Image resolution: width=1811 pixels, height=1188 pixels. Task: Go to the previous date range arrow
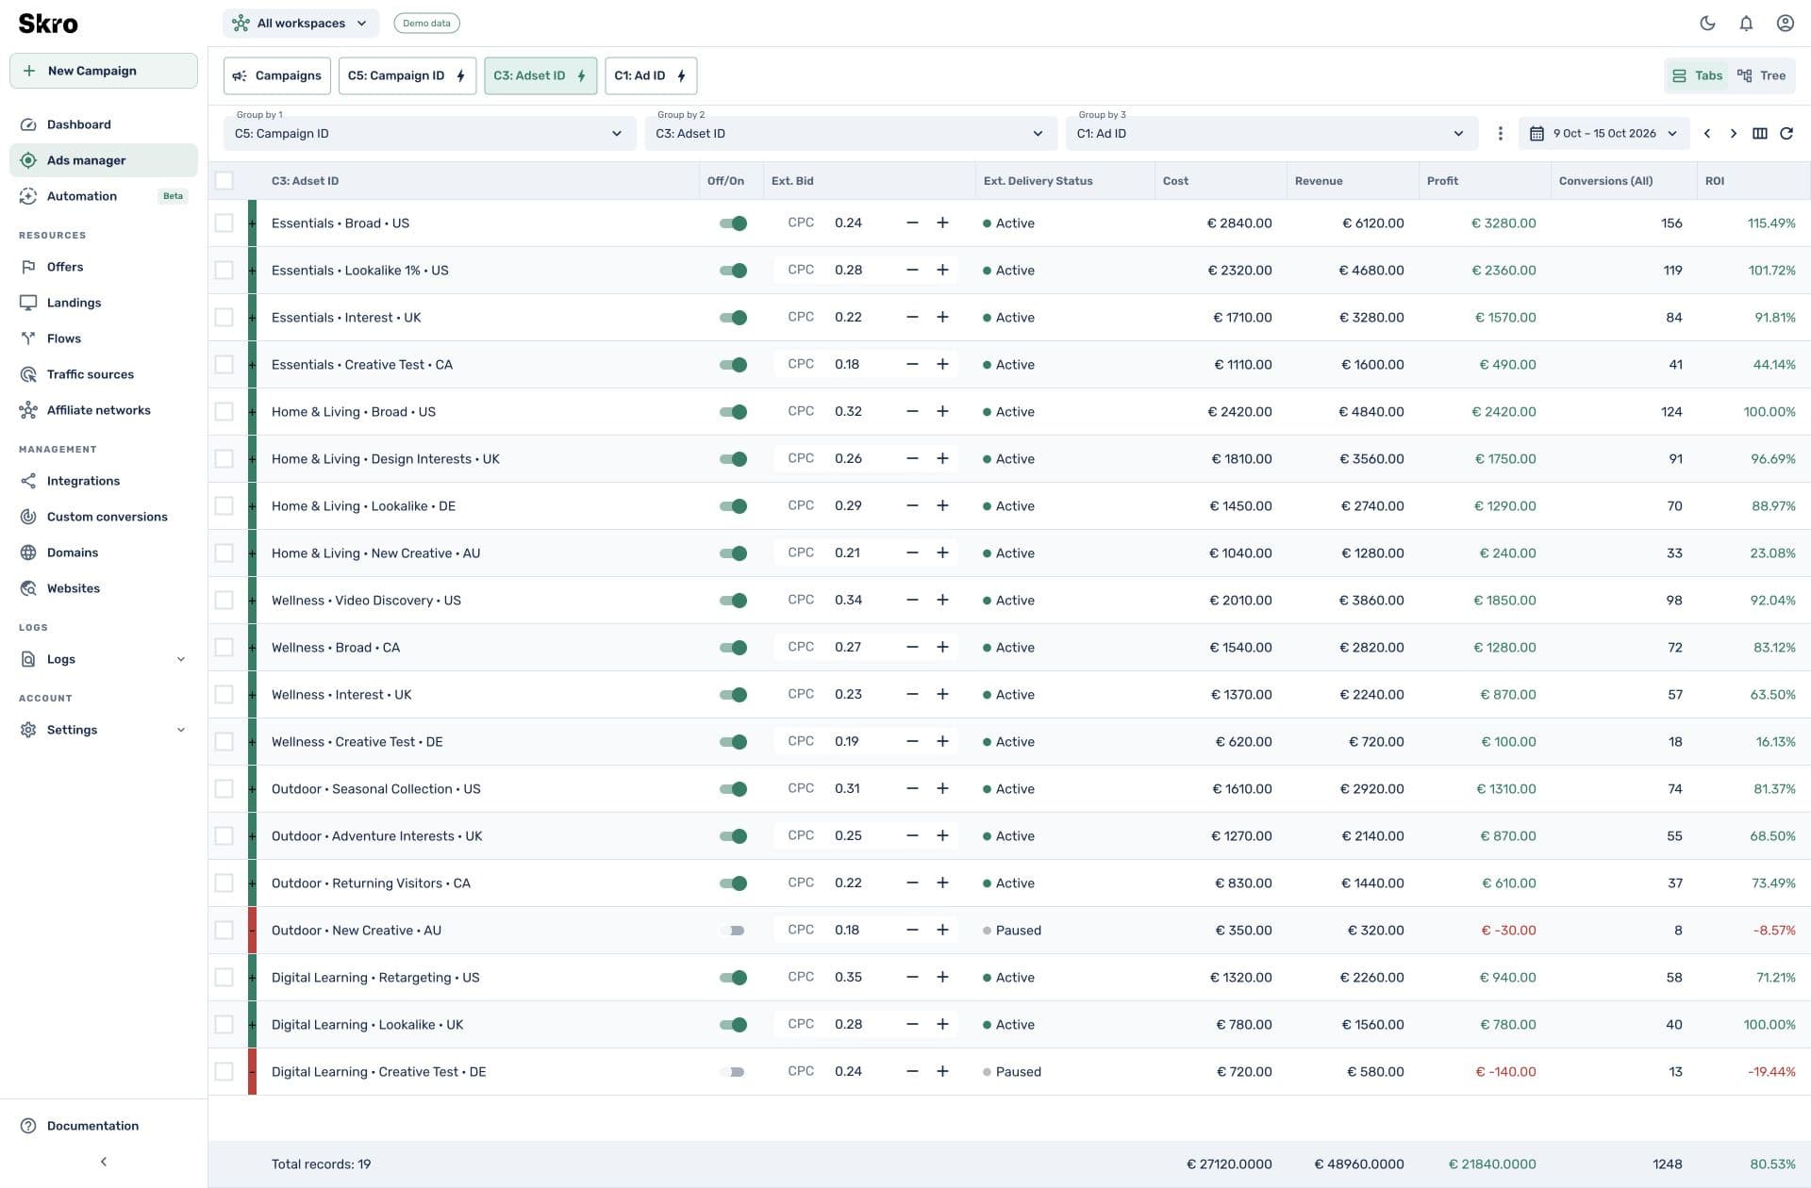1706,134
